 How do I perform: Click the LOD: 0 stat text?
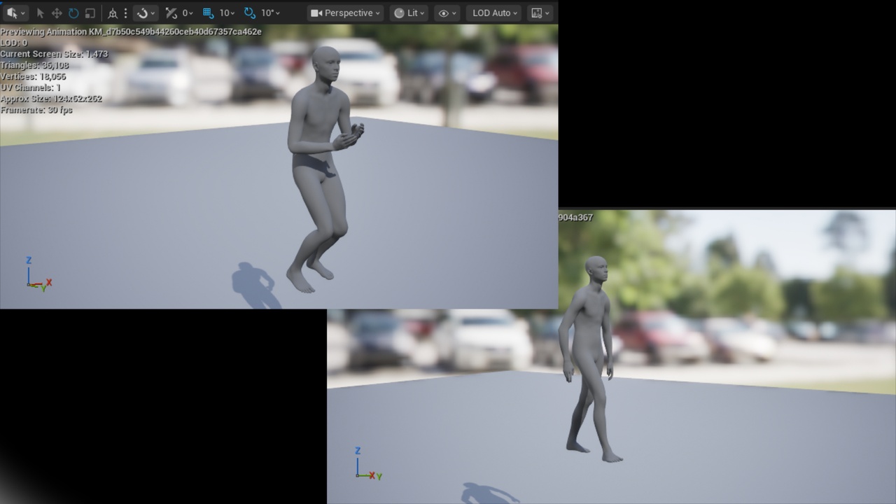(14, 43)
